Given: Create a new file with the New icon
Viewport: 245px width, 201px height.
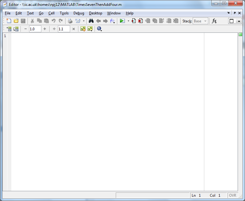Looking at the screenshot, I should 9,21.
